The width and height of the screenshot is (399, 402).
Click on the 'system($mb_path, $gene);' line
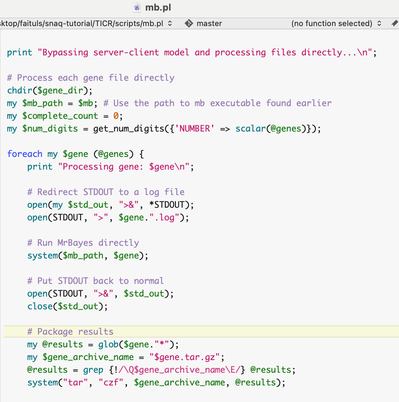click(x=88, y=256)
